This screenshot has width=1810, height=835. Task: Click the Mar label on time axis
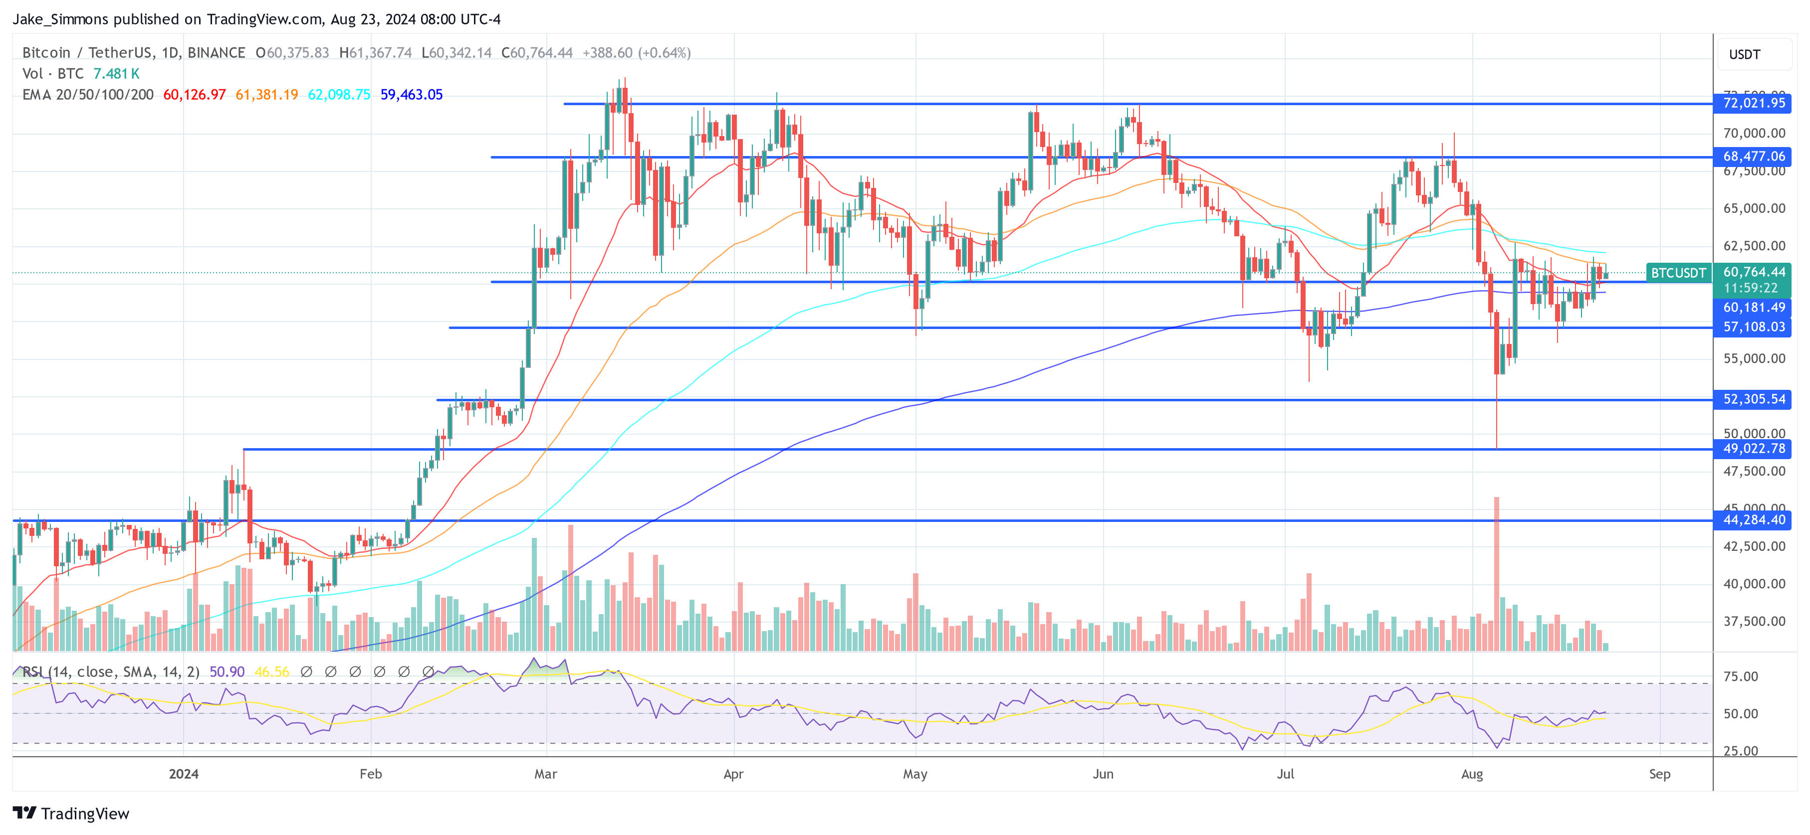click(x=546, y=774)
